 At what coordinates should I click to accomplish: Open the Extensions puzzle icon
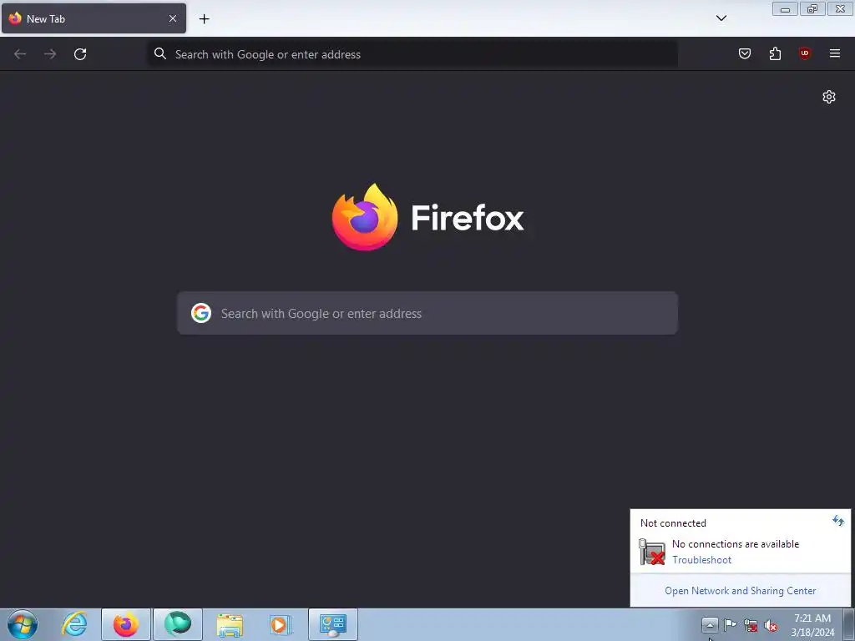tap(775, 53)
